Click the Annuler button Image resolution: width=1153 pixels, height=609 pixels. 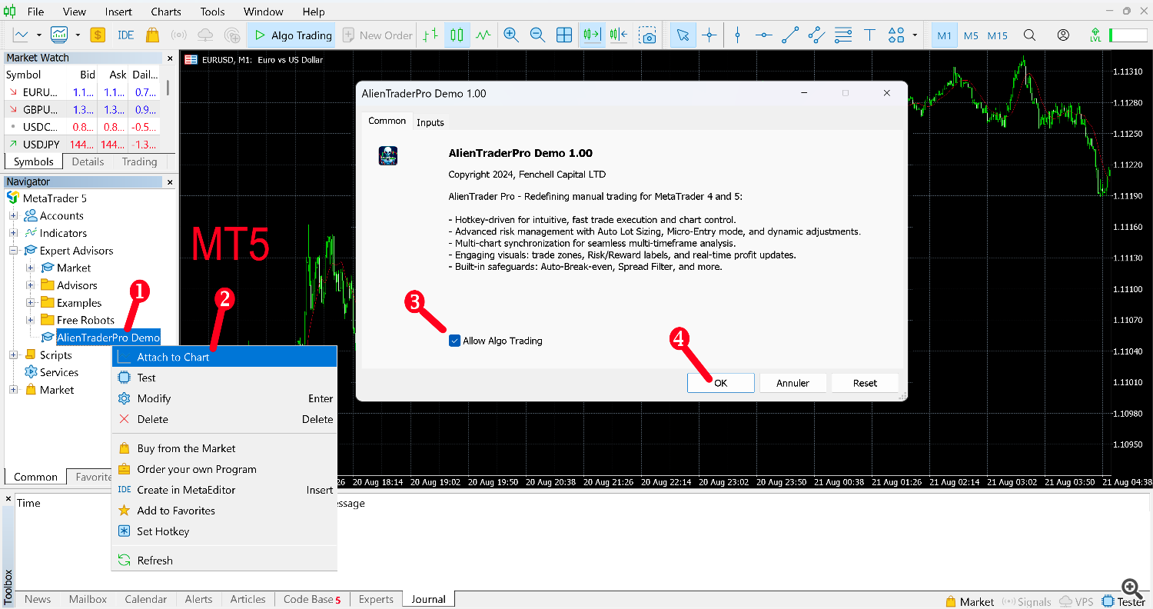(792, 383)
